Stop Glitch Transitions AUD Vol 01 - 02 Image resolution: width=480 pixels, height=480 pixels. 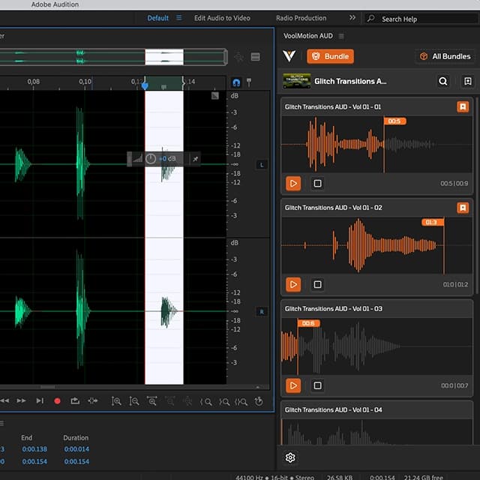(317, 284)
